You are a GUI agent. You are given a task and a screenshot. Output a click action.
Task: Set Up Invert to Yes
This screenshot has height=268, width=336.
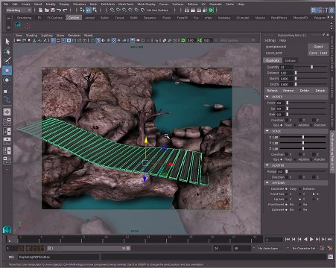(x=300, y=210)
